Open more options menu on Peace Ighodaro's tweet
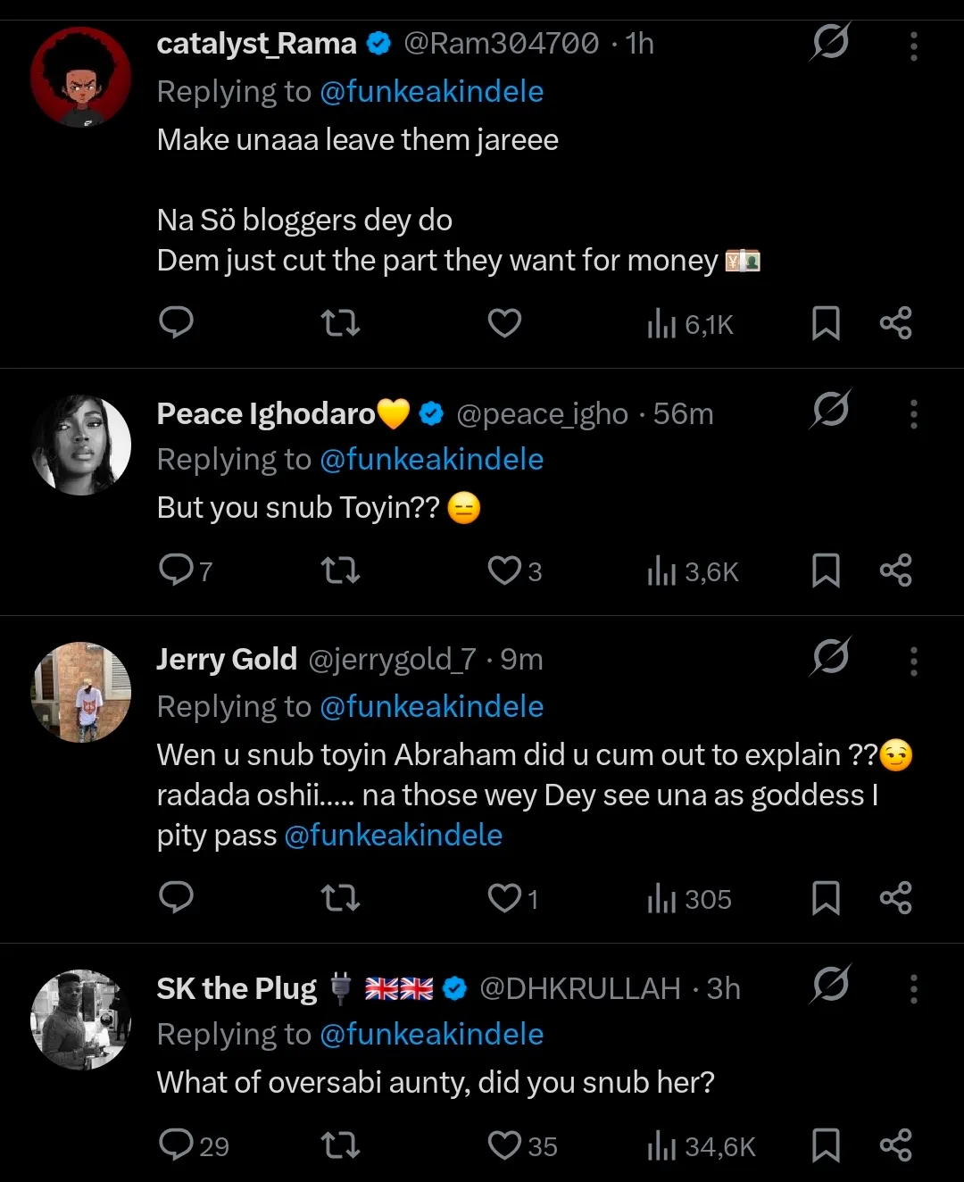Viewport: 964px width, 1182px height. [x=913, y=414]
